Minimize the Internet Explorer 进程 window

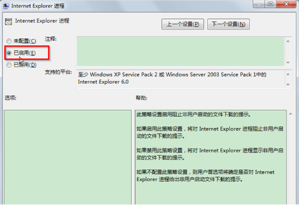[x=259, y=4]
